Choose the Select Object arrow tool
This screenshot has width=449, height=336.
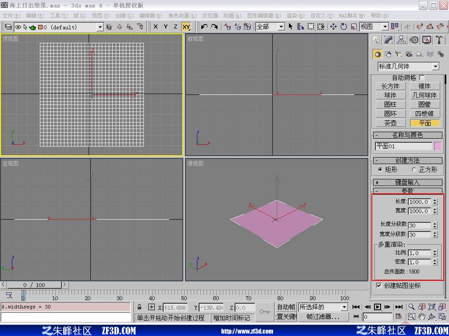(x=291, y=27)
